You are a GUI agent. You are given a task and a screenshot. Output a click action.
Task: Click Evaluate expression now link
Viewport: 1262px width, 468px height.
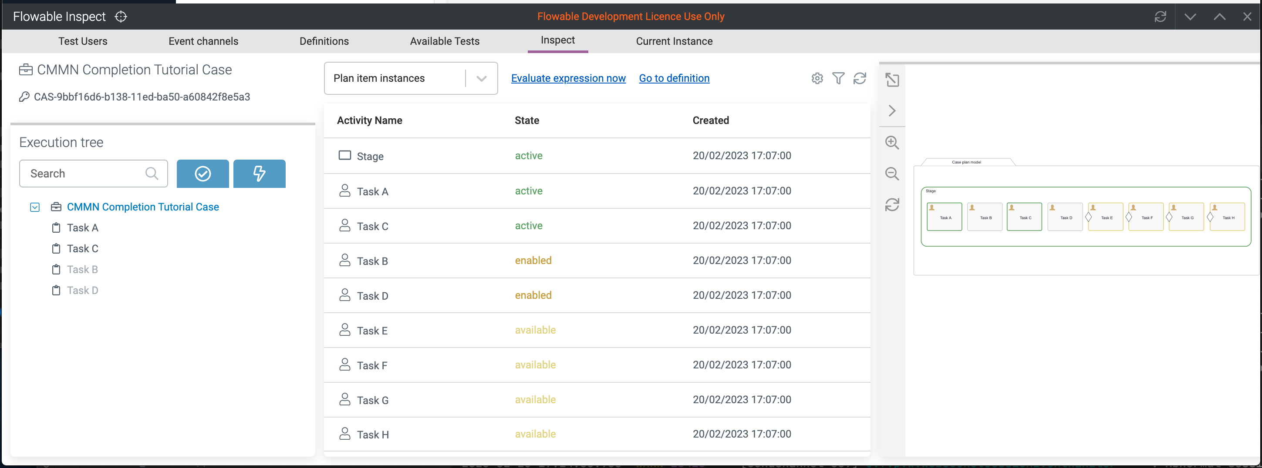tap(568, 78)
